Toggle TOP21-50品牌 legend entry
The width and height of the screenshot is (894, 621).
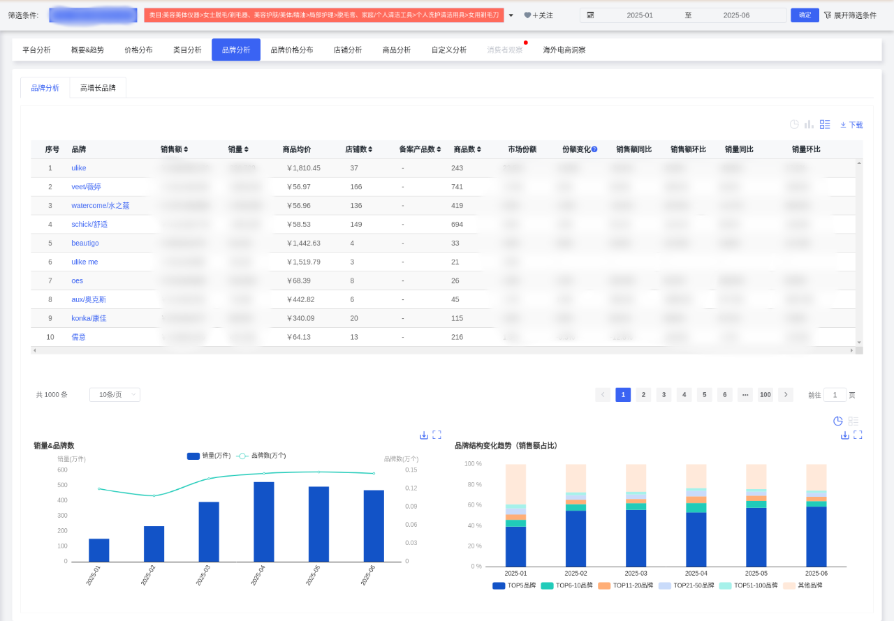point(687,585)
